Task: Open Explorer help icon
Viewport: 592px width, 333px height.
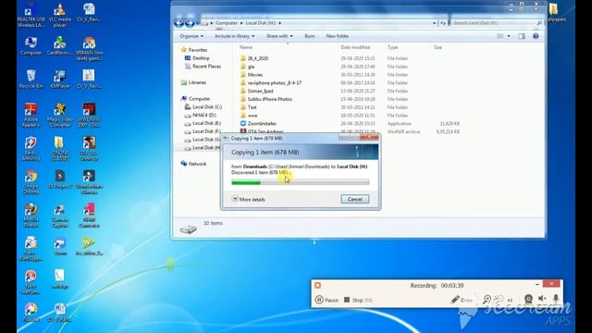Action: point(536,36)
